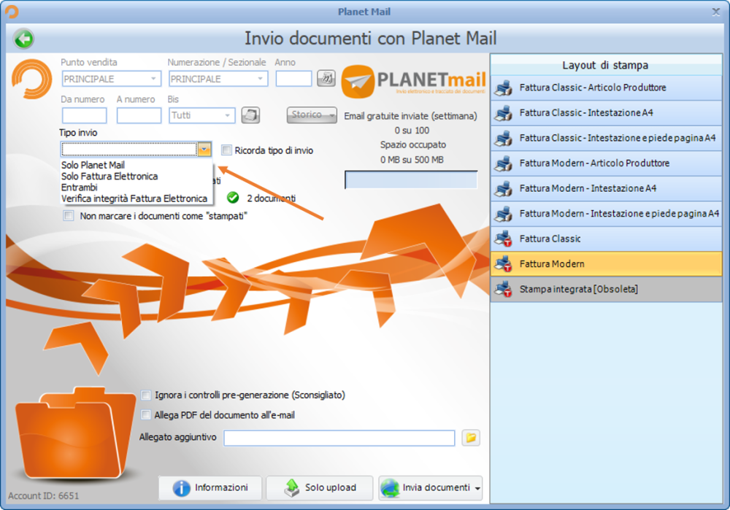Screen dimensions: 730x510
Task: Click printer icon of Fattura Modern - Intestazione e piede pagina A4
Action: point(503,213)
